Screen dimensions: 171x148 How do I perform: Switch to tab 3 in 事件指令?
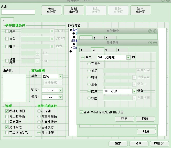click(110, 38)
